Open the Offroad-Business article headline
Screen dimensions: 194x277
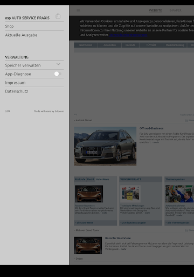coord(151,128)
